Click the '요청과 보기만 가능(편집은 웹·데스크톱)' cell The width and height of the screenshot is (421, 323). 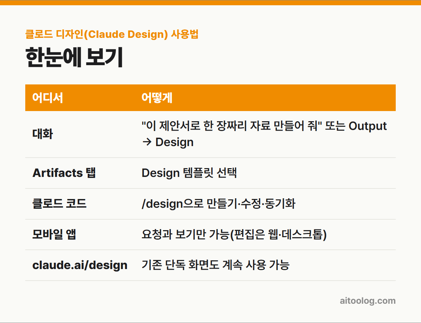click(234, 234)
